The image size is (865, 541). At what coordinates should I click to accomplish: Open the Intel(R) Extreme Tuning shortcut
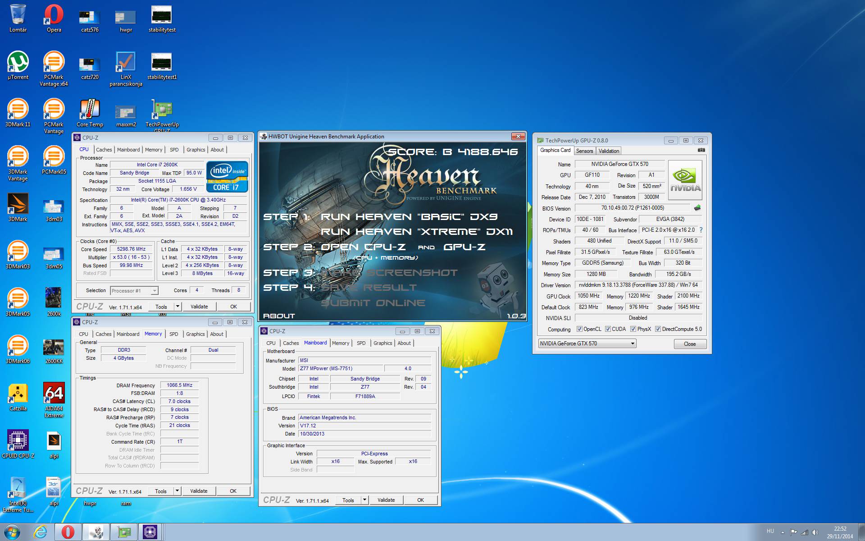pos(18,495)
